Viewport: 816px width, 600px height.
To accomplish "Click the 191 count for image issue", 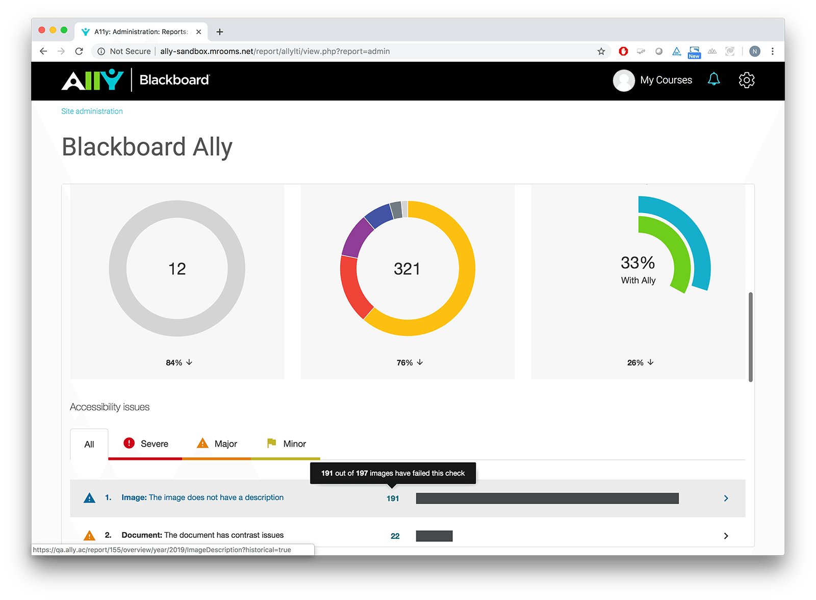I will click(393, 499).
